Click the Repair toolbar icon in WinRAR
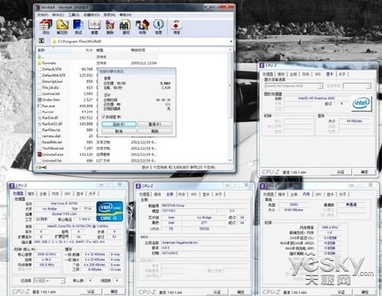Viewport: 382px width, 296px height. 176,27
